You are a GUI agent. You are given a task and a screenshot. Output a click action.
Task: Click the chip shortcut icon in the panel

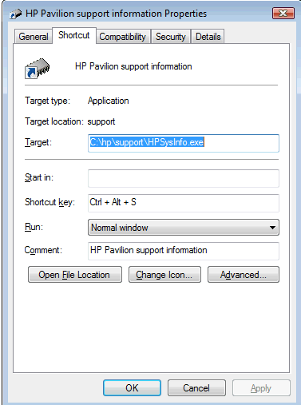(38, 69)
